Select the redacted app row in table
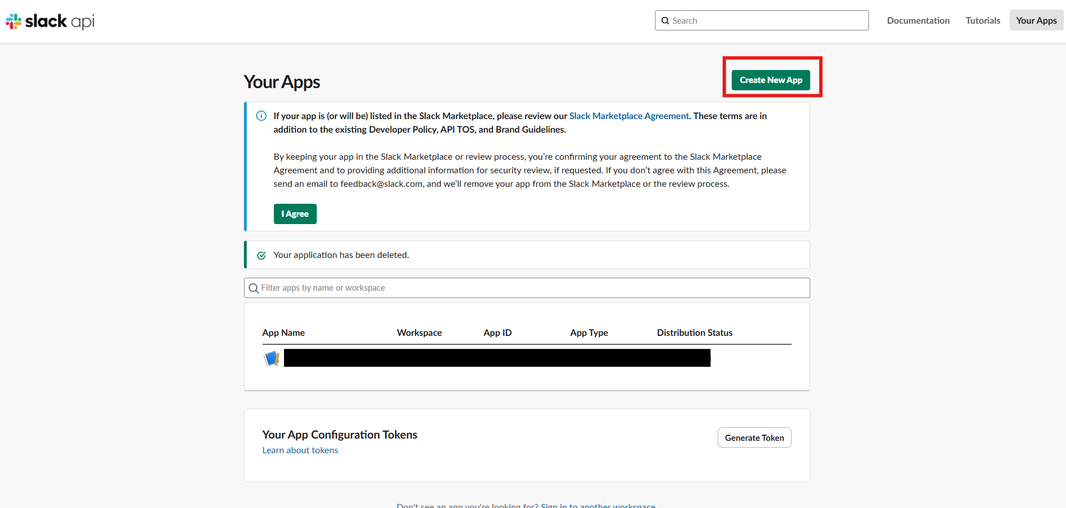The width and height of the screenshot is (1066, 508). 497,358
